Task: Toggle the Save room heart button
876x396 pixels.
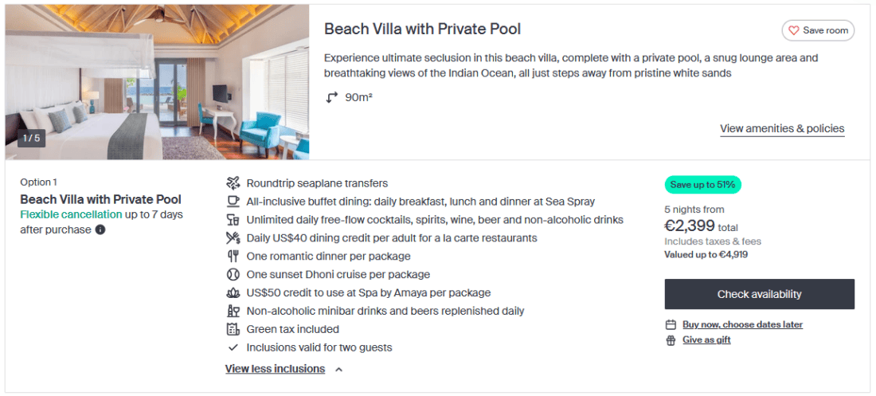Action: point(817,30)
